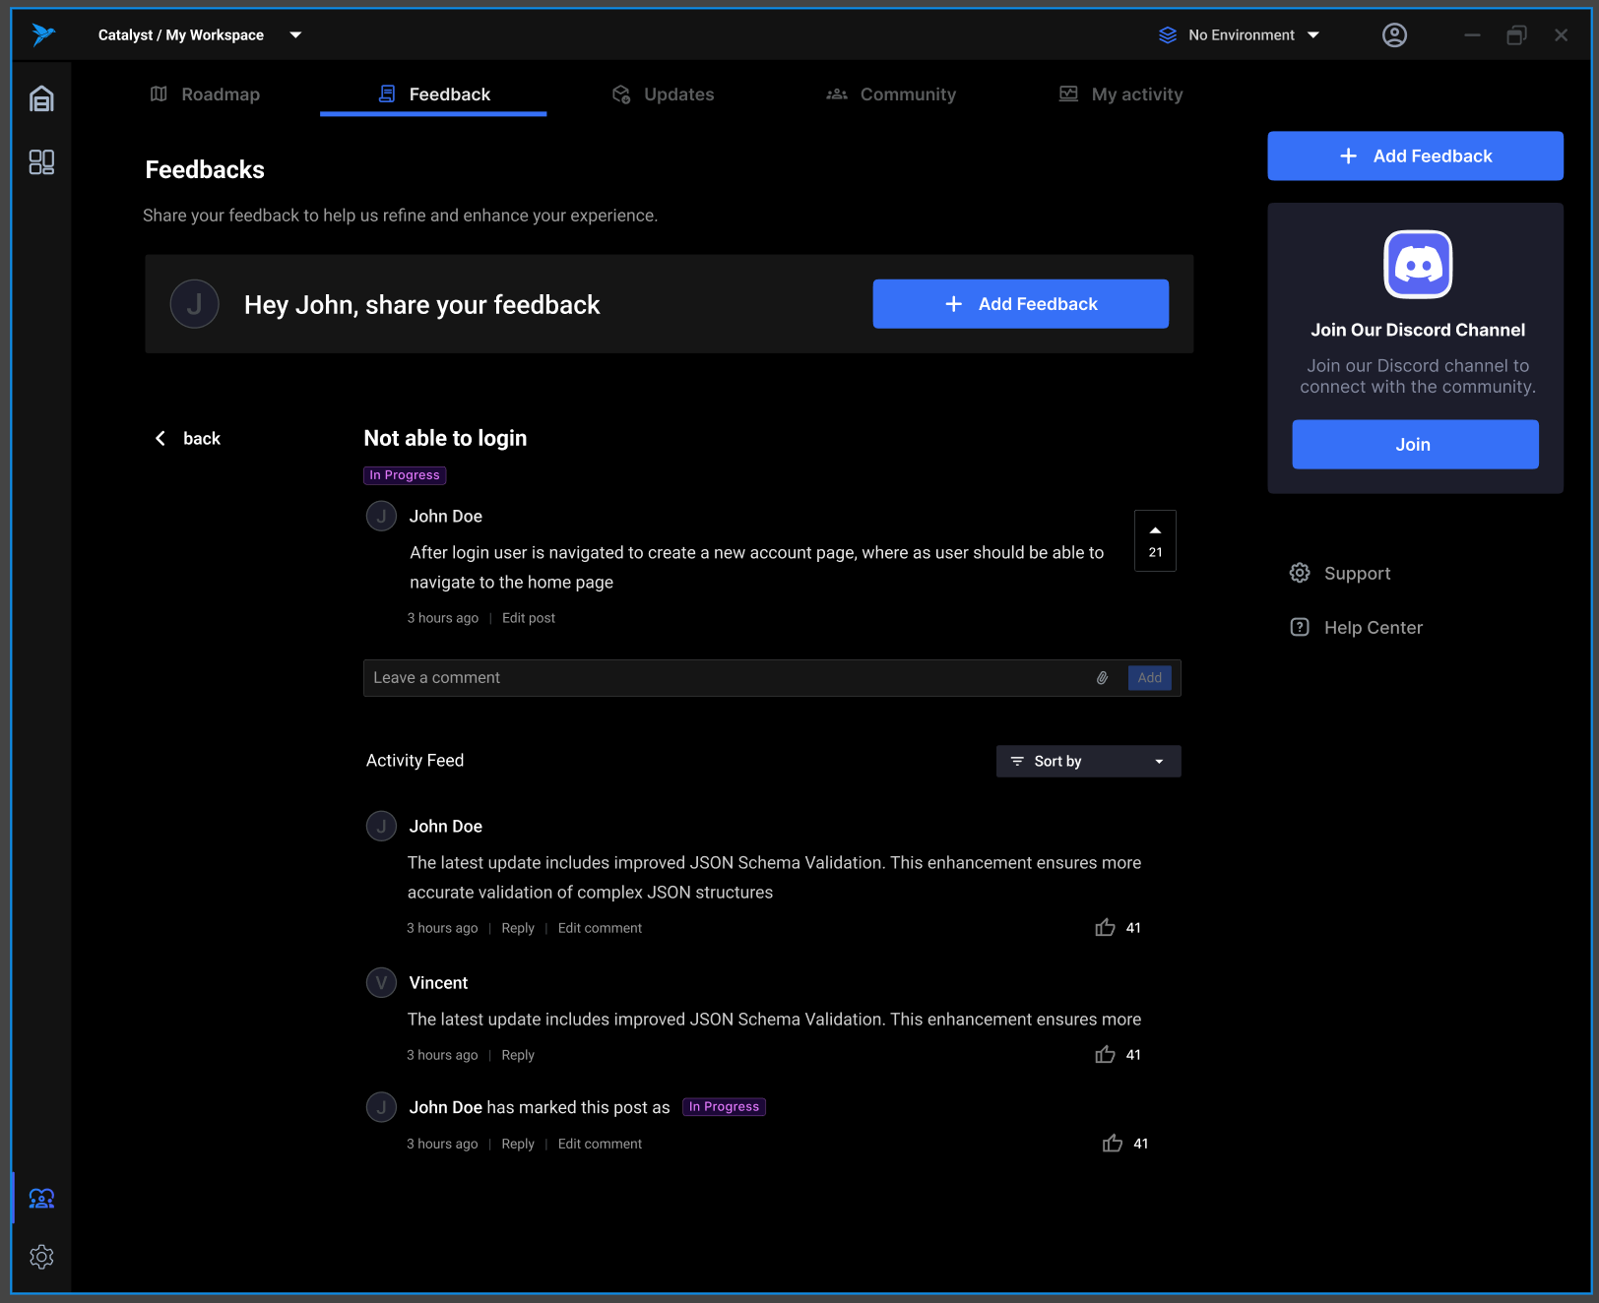Screen dimensions: 1599x1303
Task: Expand the workspace dropdown arrow
Action: tap(295, 35)
